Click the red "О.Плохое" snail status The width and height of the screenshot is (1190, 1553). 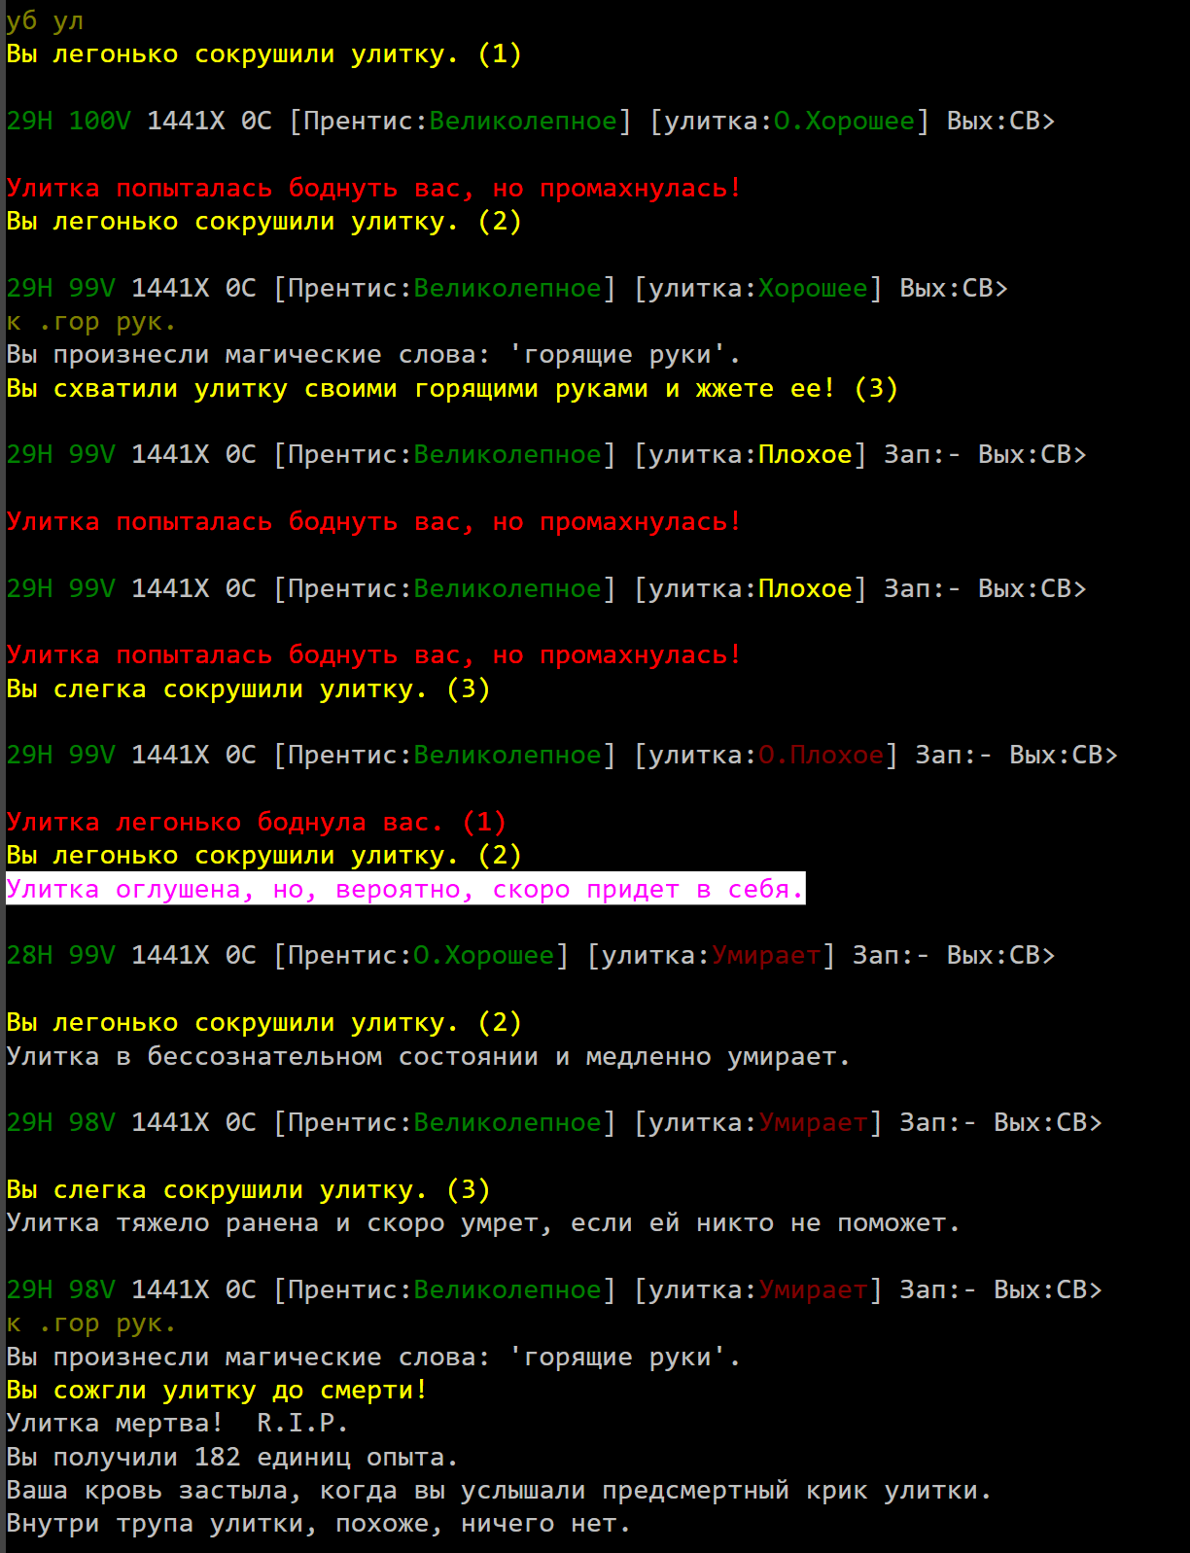(x=821, y=756)
